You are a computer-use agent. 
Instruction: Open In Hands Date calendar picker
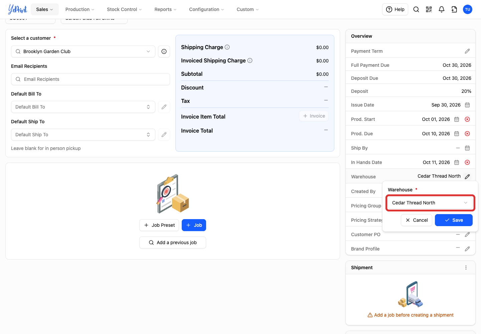(x=457, y=162)
